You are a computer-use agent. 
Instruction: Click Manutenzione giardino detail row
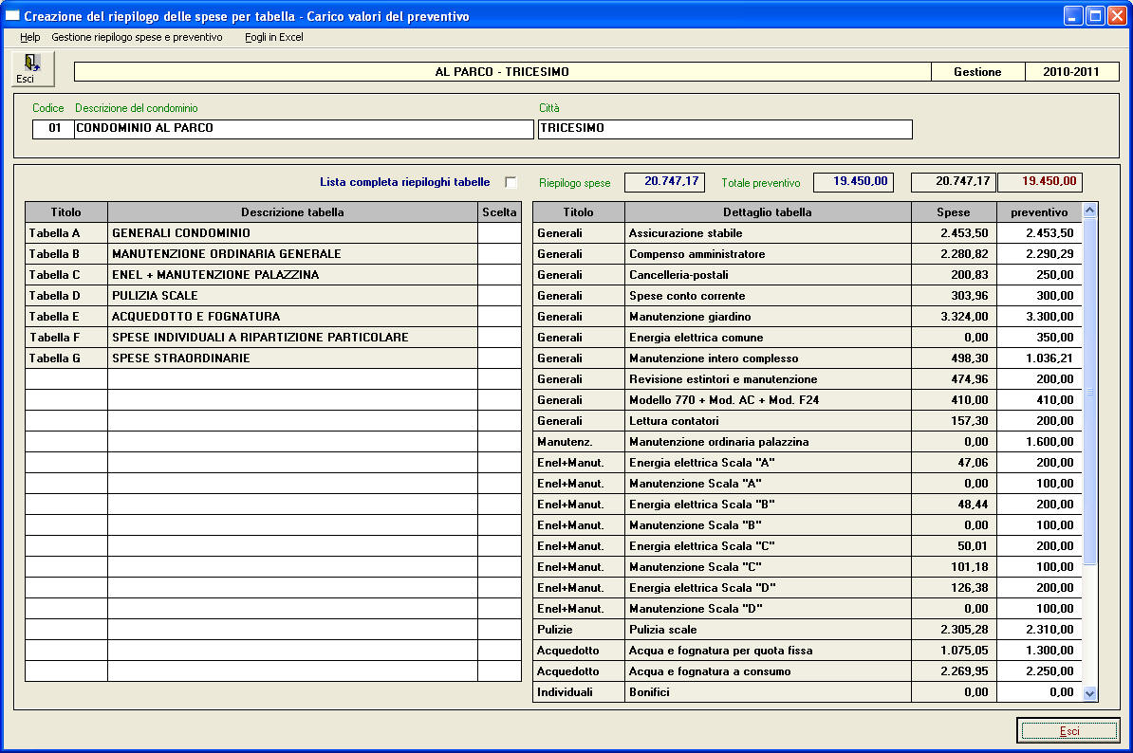click(808, 316)
